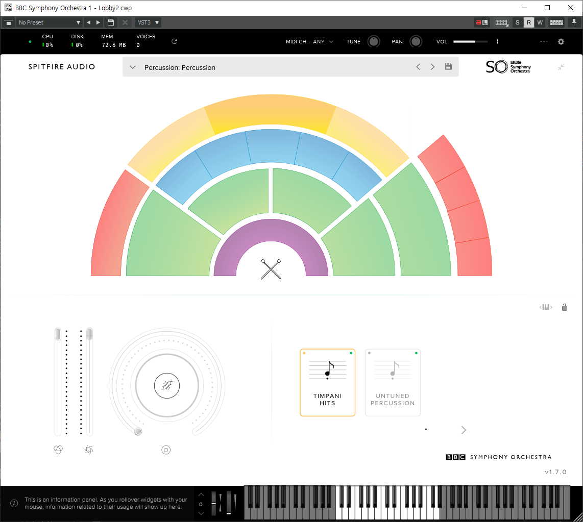Click the reverb target icon below knob
The width and height of the screenshot is (583, 522).
[166, 450]
